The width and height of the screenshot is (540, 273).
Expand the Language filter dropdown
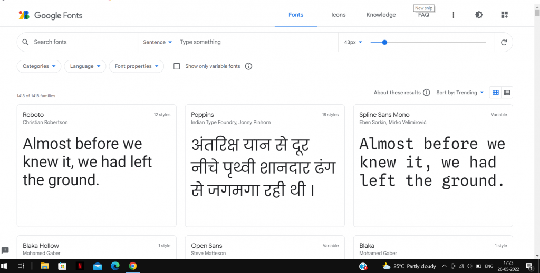click(85, 66)
